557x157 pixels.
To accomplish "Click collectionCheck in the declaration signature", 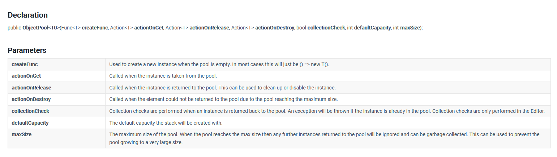I will click(326, 28).
